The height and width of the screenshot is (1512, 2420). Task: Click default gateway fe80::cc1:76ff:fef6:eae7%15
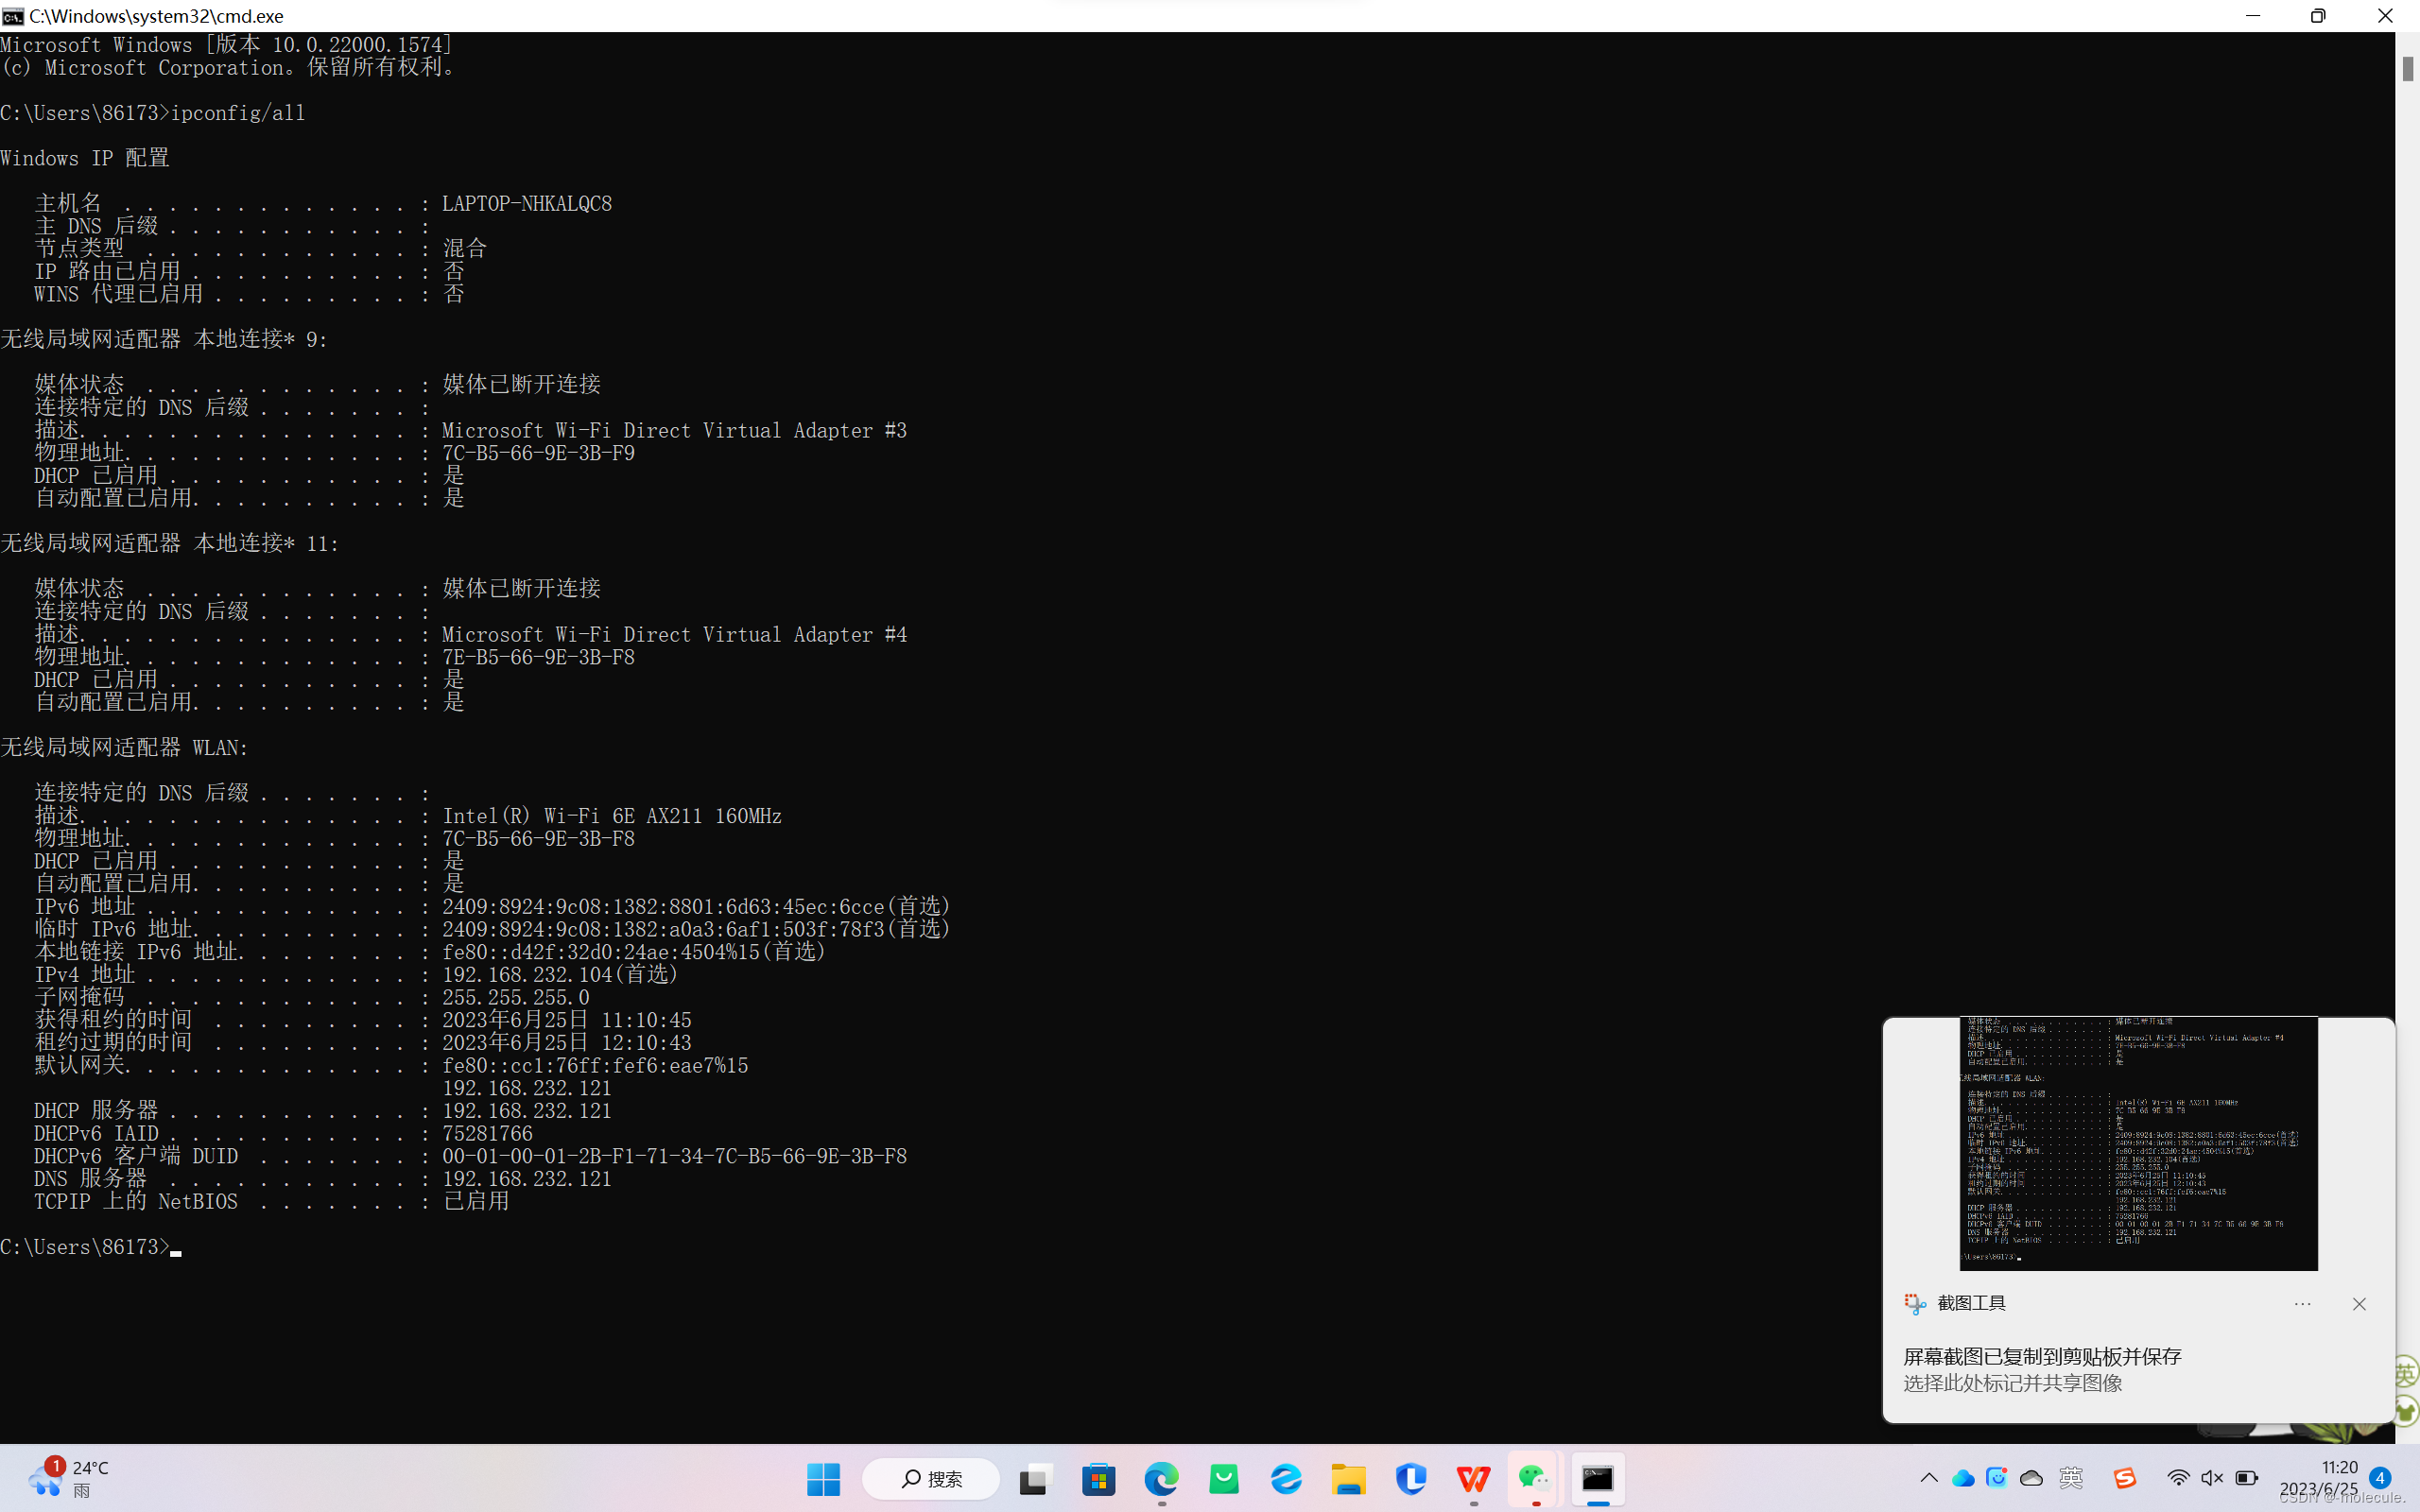click(595, 1065)
